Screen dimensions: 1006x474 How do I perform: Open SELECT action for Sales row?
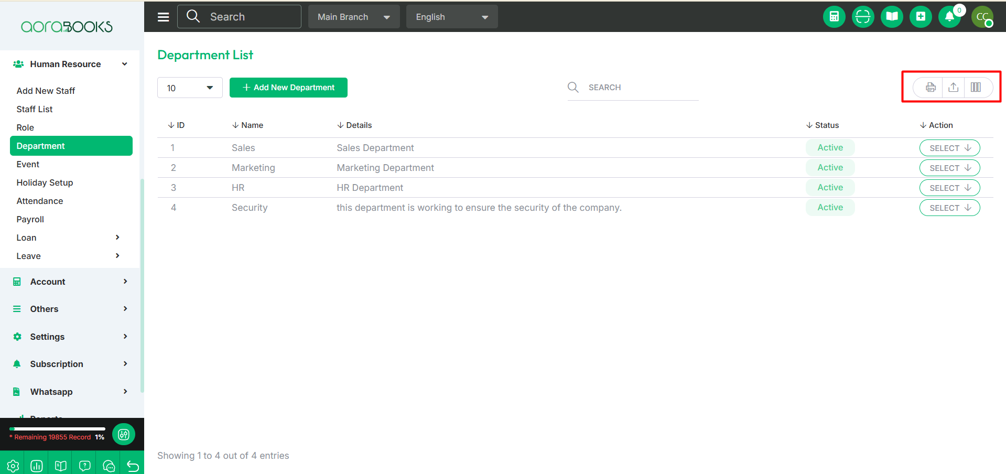(x=949, y=148)
